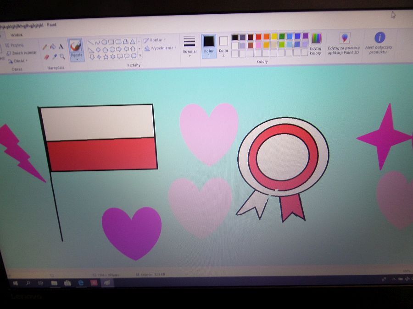Select the Kolor 1 foreground slot
This screenshot has width=413, height=309.
click(x=209, y=46)
